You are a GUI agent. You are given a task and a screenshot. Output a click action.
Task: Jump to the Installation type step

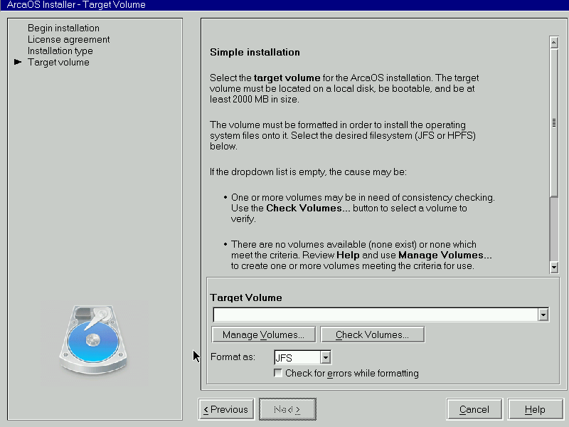pos(60,51)
